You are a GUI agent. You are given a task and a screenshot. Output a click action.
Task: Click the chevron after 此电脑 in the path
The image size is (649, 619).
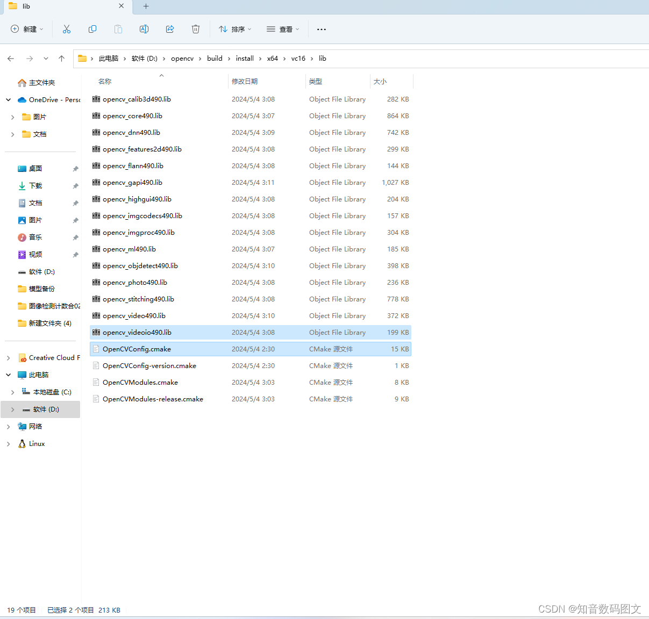pyautogui.click(x=125, y=59)
